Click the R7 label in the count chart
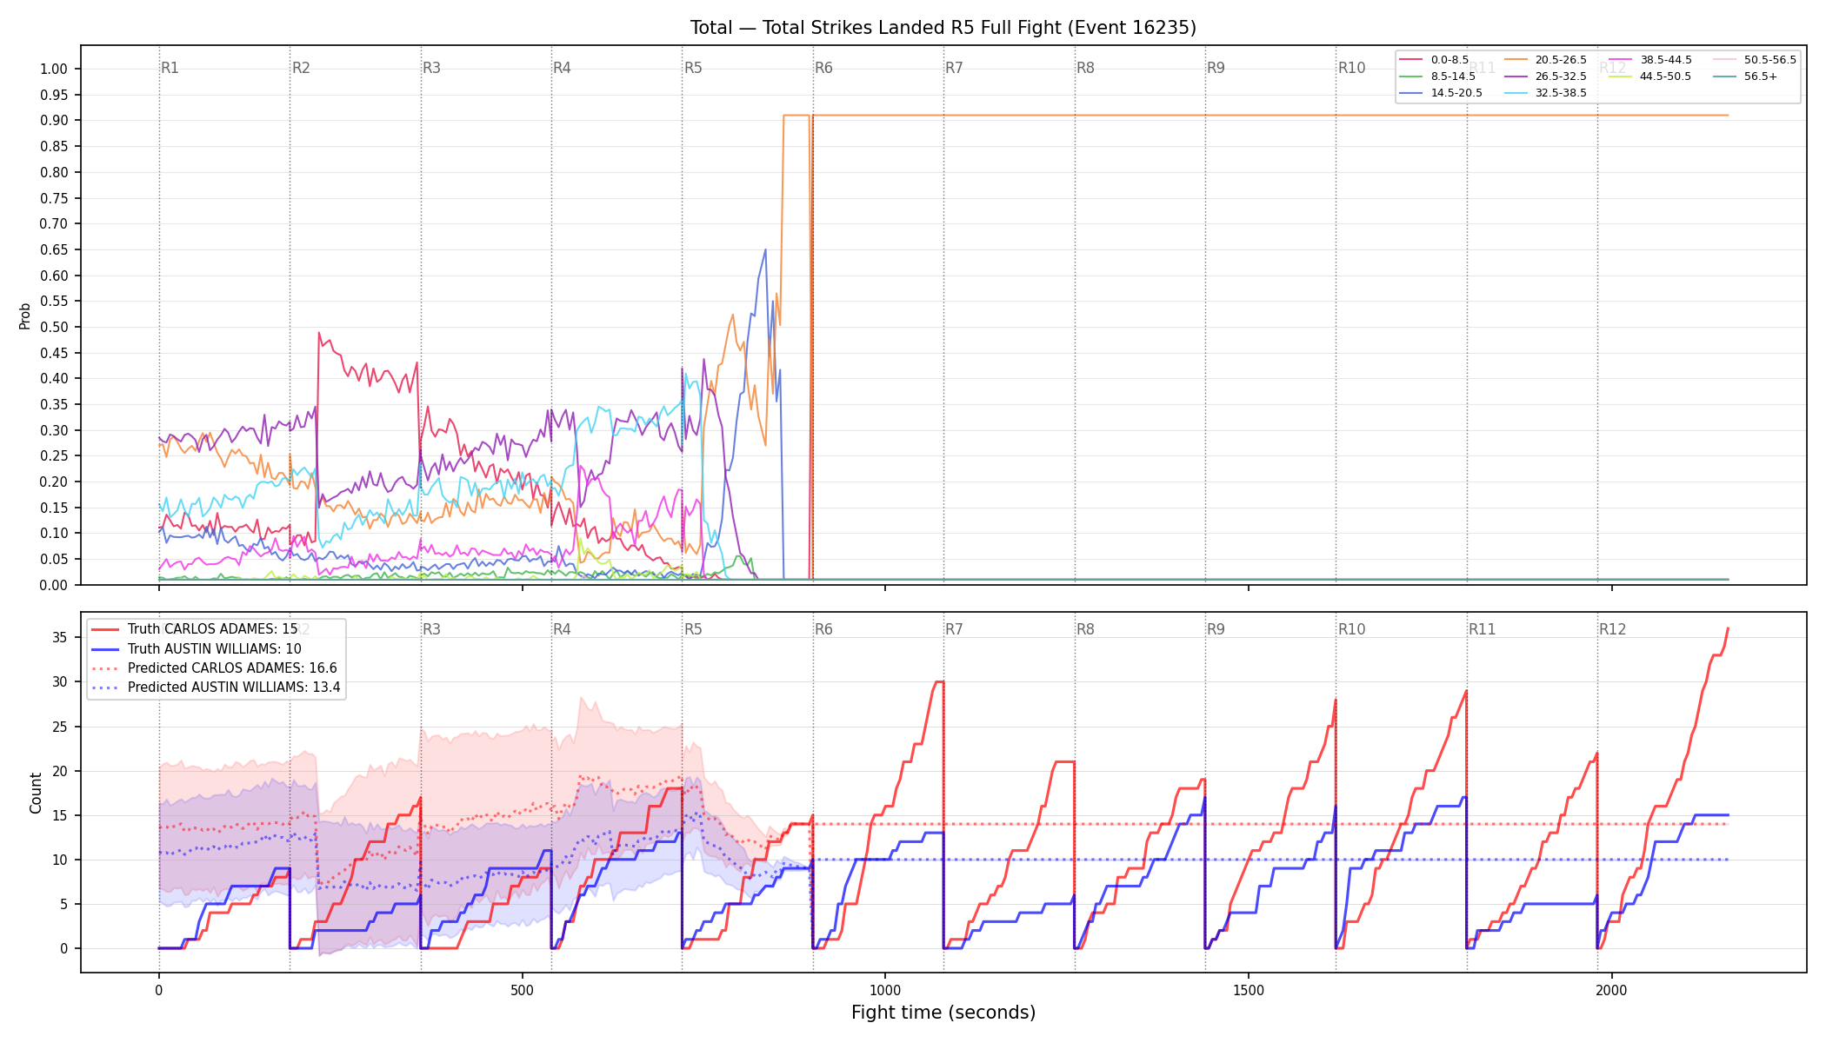The image size is (1826, 1043). click(x=954, y=629)
